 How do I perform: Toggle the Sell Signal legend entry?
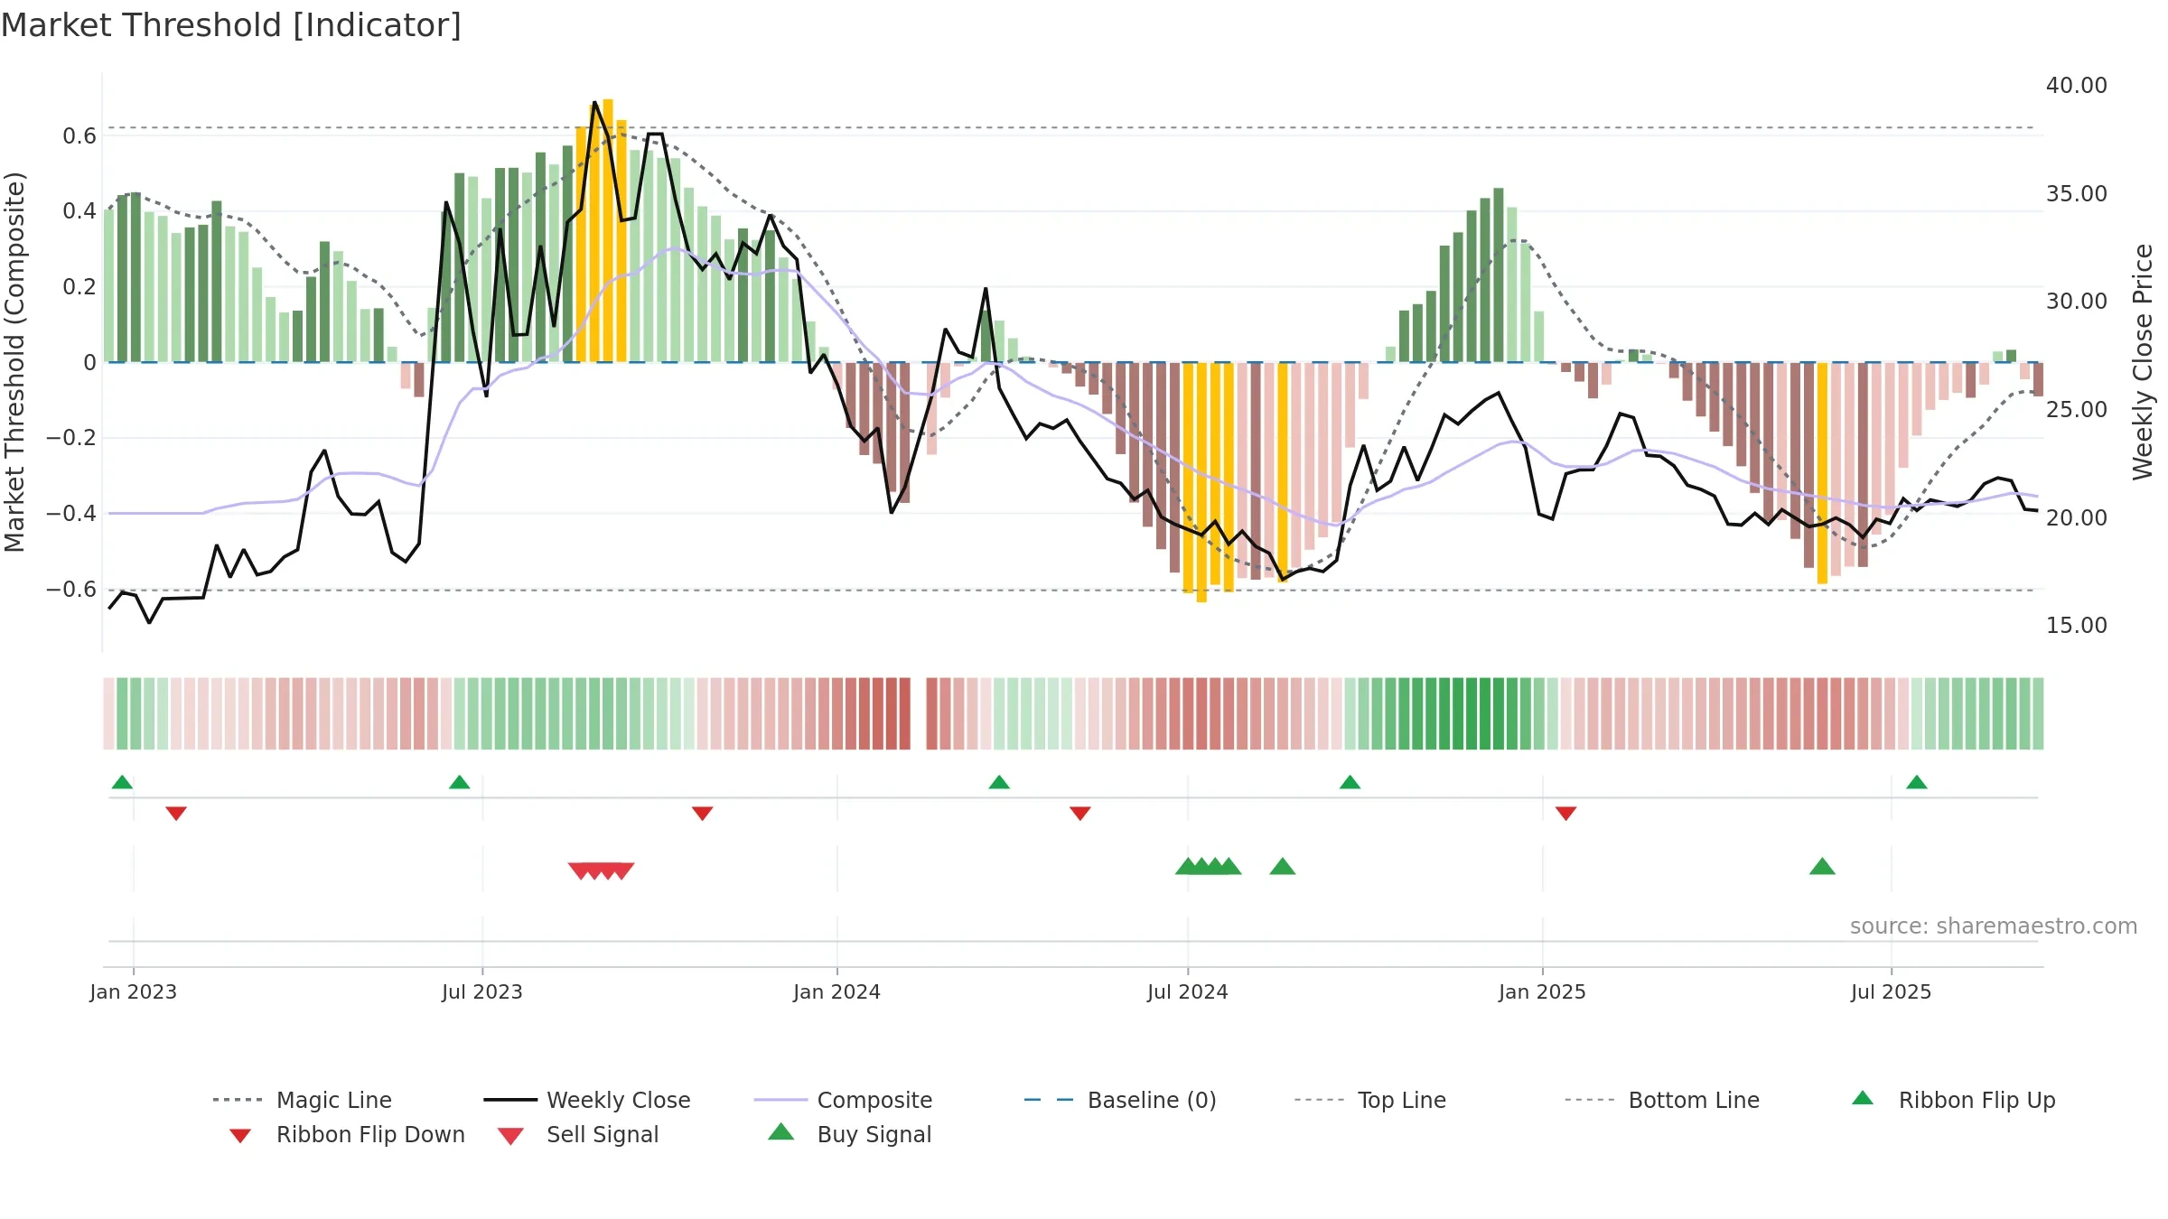(x=578, y=1134)
